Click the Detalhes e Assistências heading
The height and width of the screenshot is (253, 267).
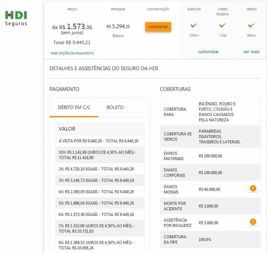point(103,68)
